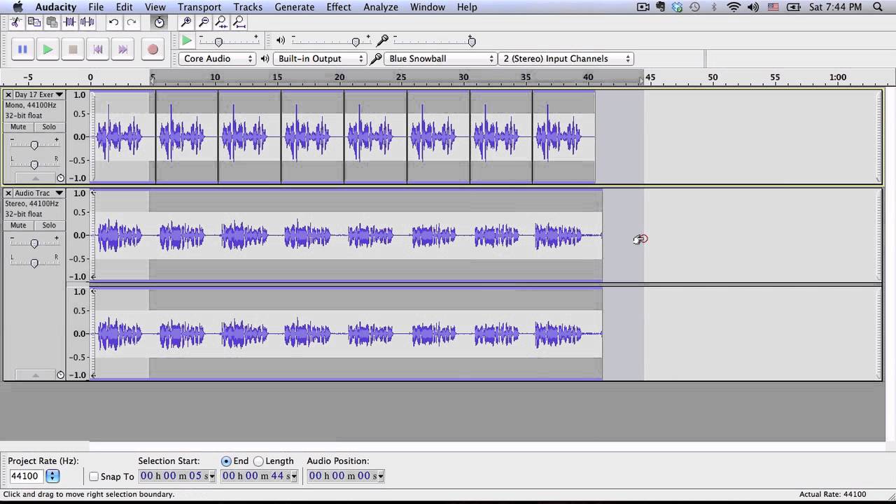Open the Blue Snowball input device dropdown
Screen dimensions: 896x504
(x=440, y=59)
